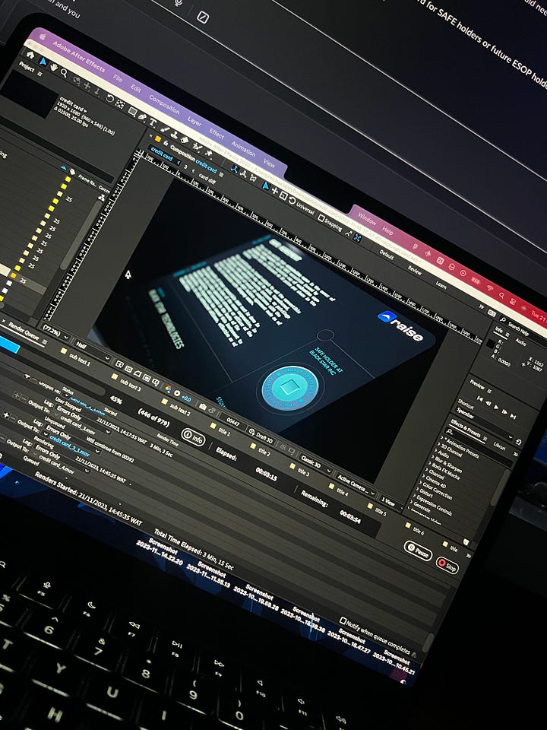Viewport: 547px width, 730px height.
Task: Select the Rectangle shape tool
Action: pos(132,112)
